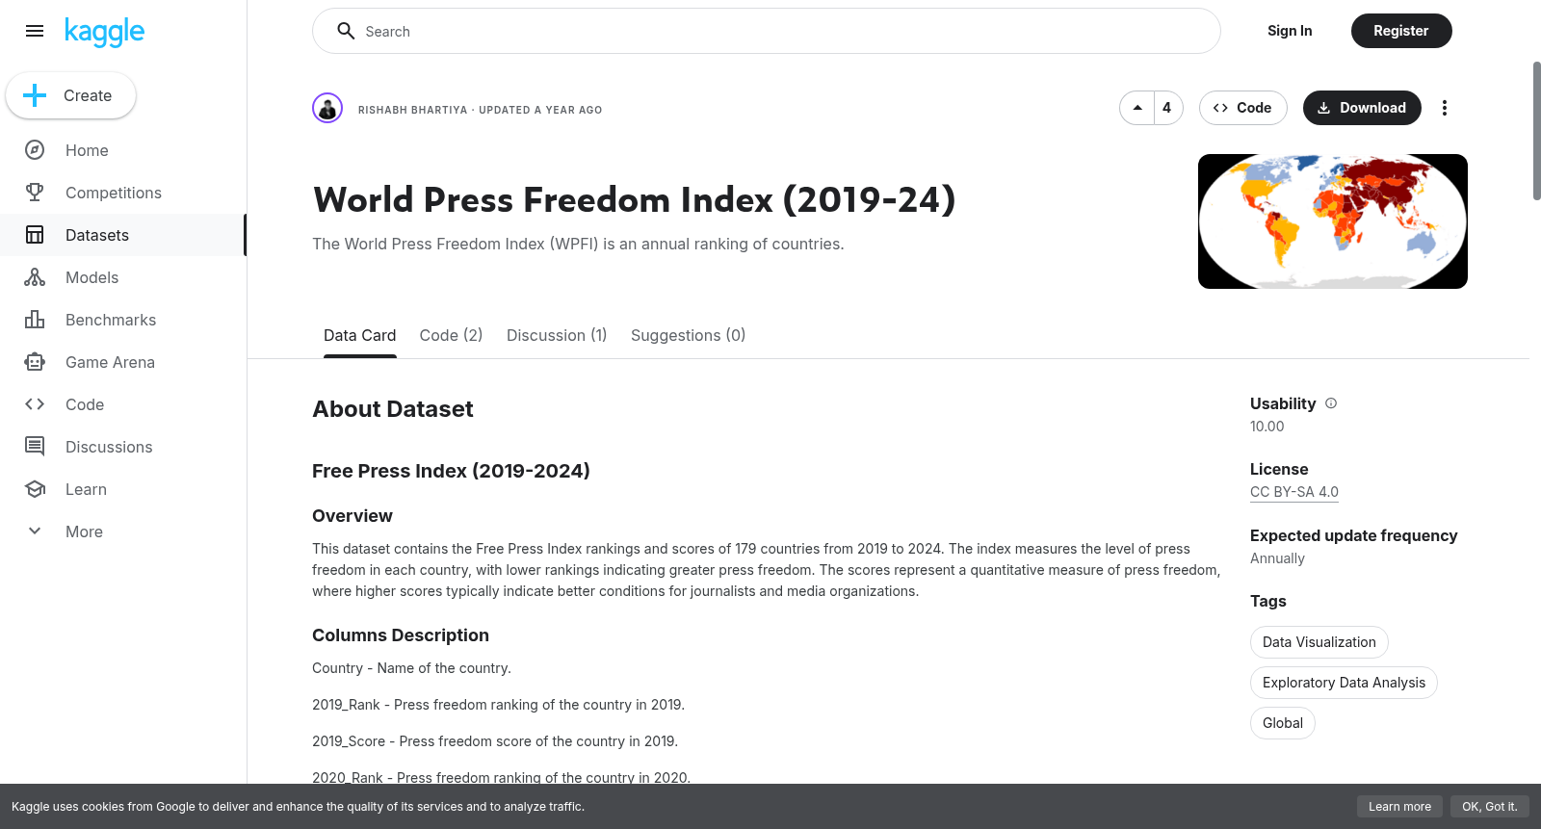Click the Models network icon
This screenshot has width=1541, height=829.
coord(35,277)
